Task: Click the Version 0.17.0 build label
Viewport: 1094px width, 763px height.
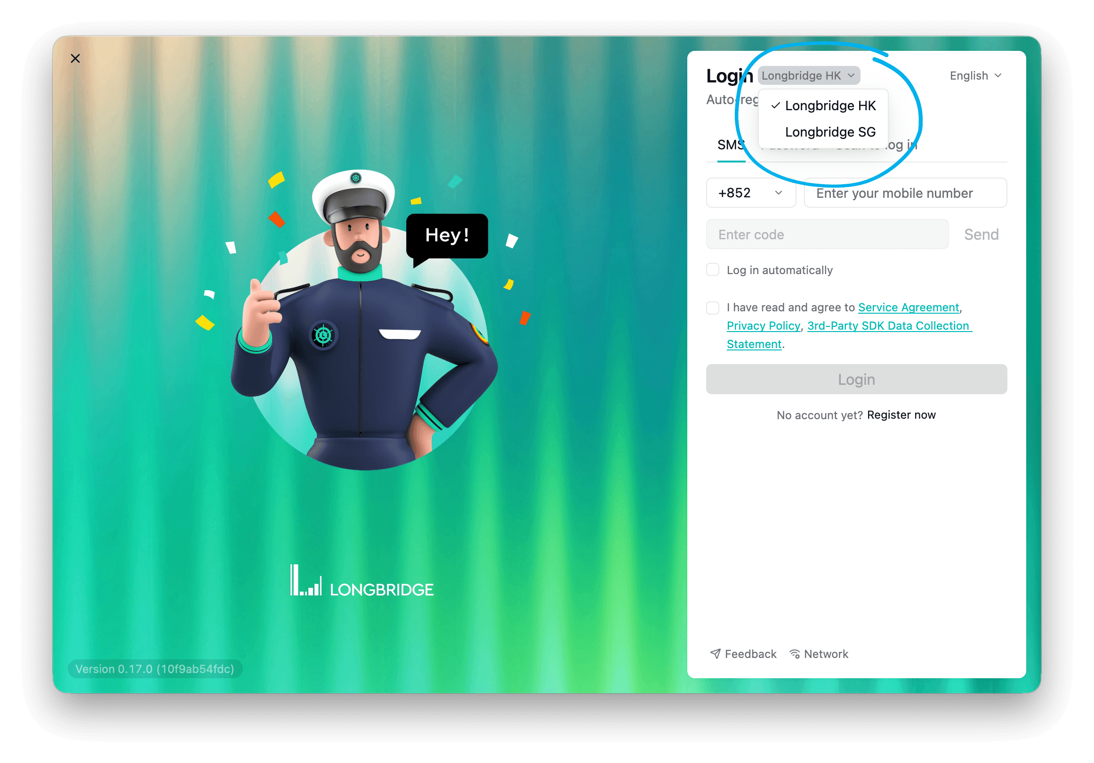Action: point(155,669)
